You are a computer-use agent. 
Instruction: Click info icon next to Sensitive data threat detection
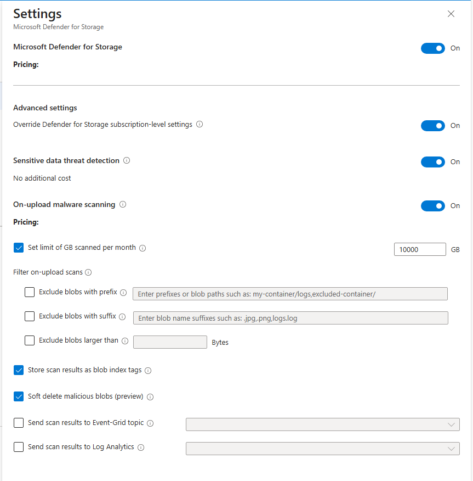127,161
